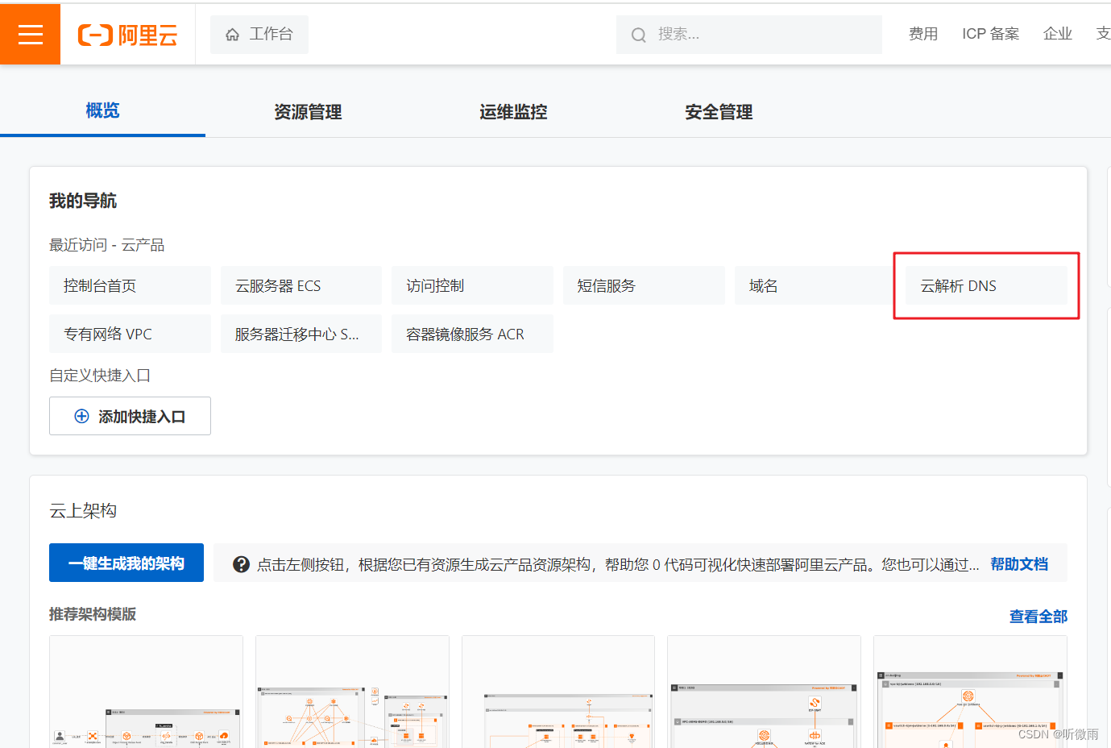This screenshot has width=1111, height=748.
Task: Open 服务器迁移中心 shortcut
Action: point(301,334)
